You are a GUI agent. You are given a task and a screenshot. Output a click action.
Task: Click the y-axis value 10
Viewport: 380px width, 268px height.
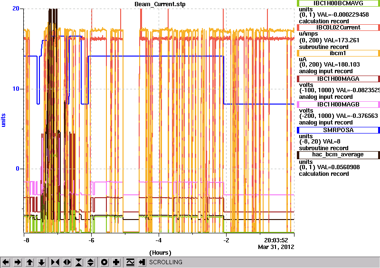16,89
